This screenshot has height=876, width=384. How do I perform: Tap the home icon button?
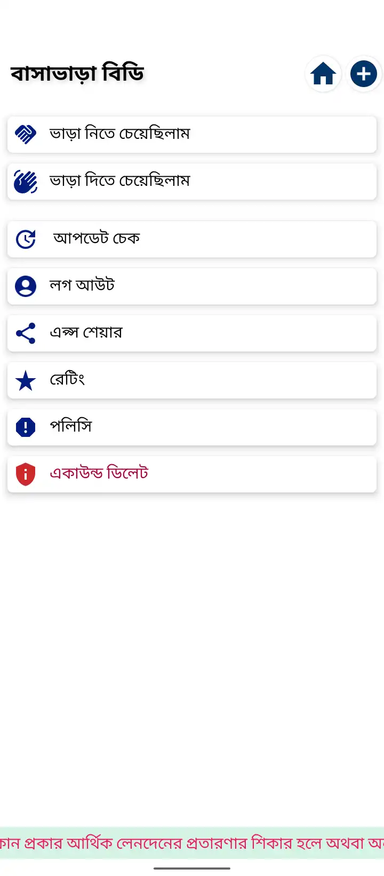point(323,74)
